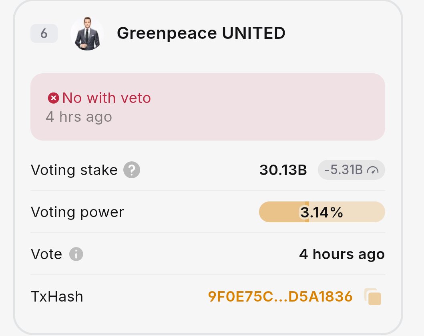424x336 pixels.
Task: Click the rank 6 badge
Action: 44,34
